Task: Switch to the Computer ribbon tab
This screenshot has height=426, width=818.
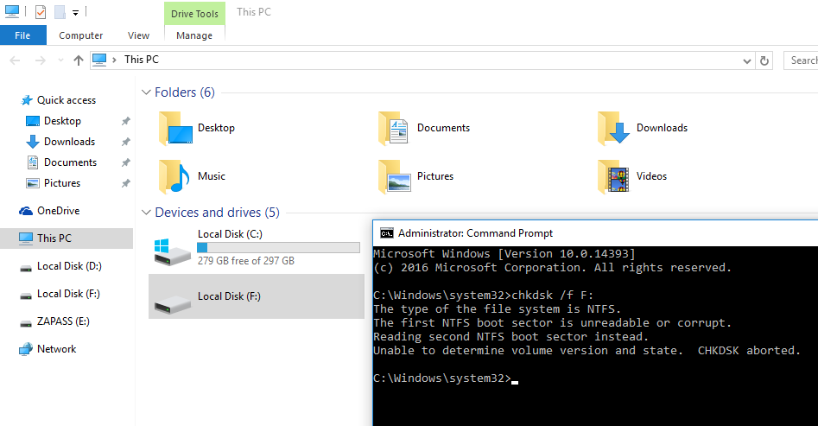Action: point(80,35)
